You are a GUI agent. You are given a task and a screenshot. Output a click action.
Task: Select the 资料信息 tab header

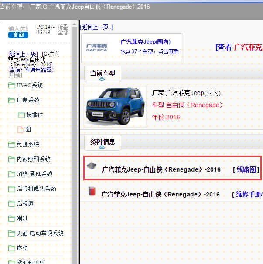(x=102, y=142)
